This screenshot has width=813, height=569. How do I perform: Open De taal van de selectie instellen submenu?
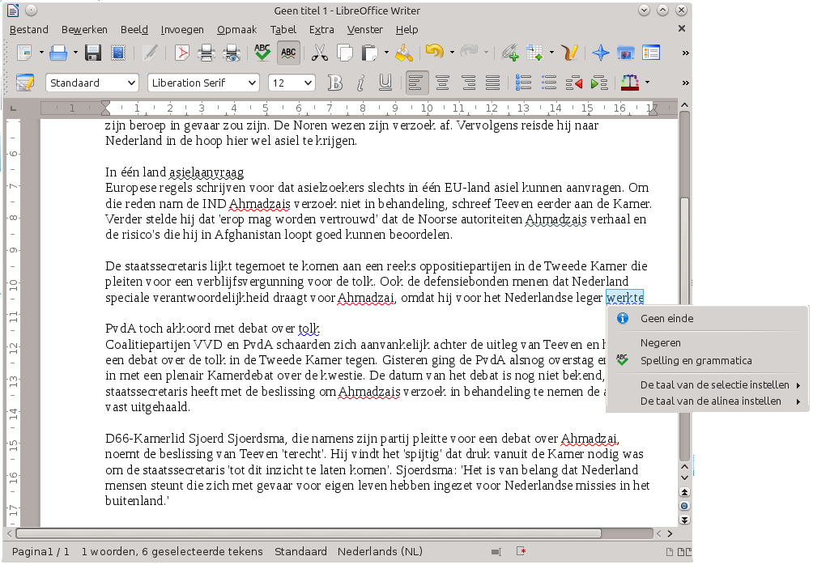coord(707,385)
